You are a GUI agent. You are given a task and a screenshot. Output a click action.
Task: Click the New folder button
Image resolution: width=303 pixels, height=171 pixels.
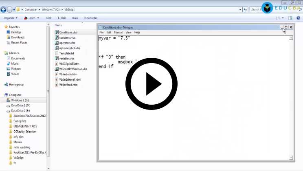click(90, 18)
